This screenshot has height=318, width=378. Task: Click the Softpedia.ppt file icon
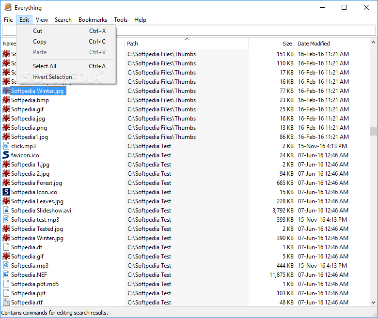6,293
